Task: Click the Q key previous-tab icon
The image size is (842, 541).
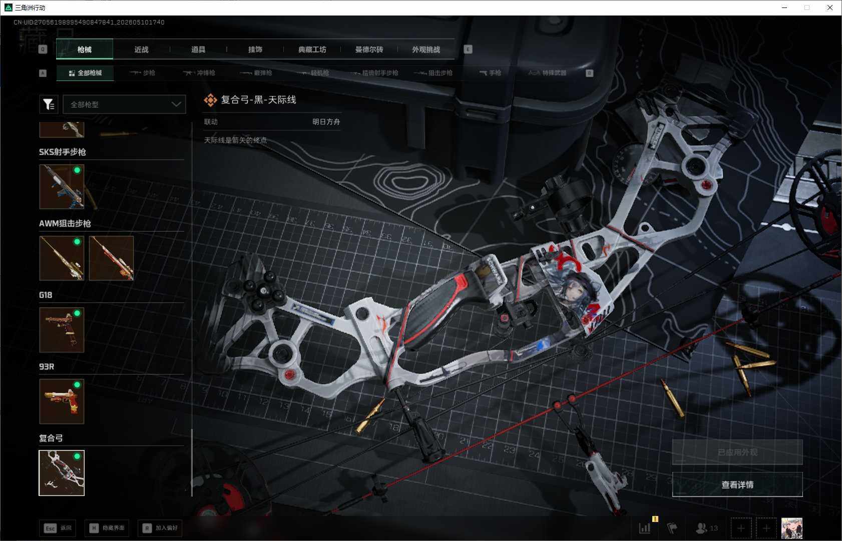Action: click(43, 49)
